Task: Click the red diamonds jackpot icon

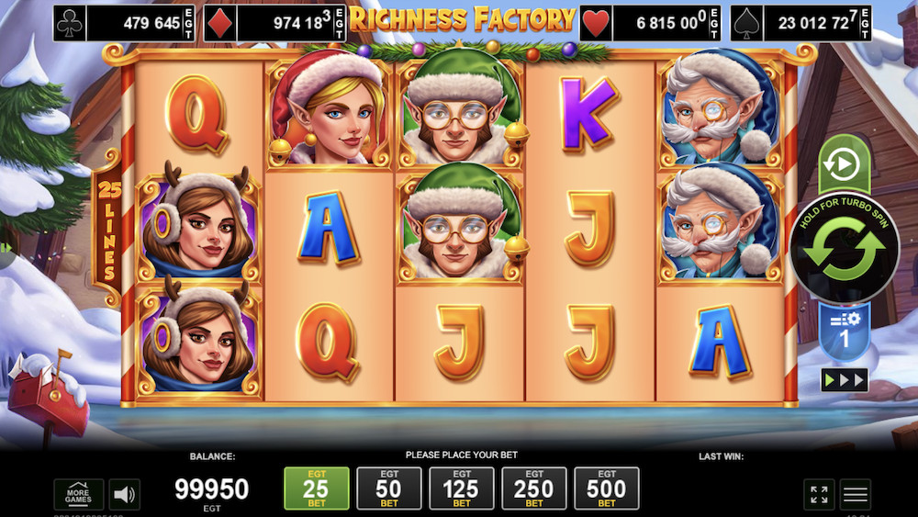Action: coord(220,24)
